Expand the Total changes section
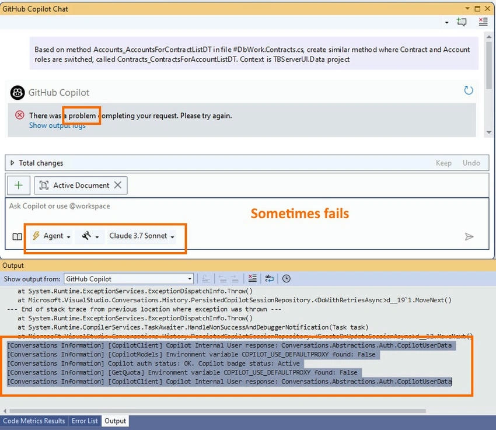 [x=12, y=163]
